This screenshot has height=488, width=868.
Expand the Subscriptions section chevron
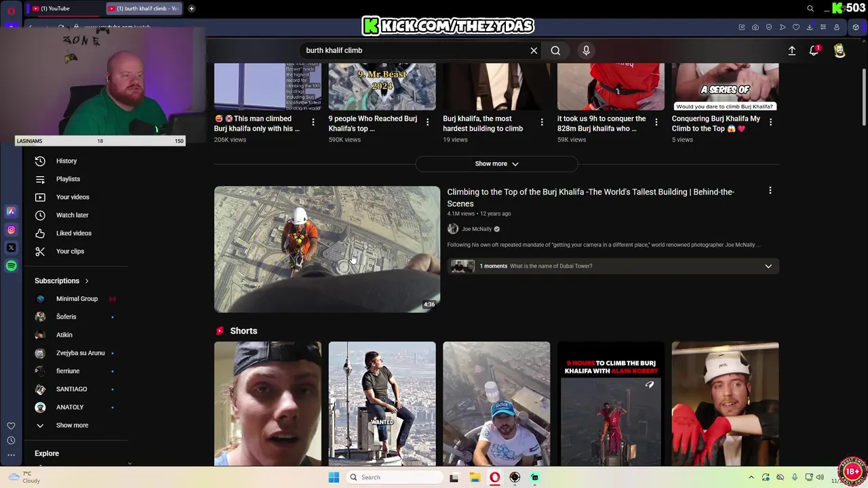(x=87, y=281)
